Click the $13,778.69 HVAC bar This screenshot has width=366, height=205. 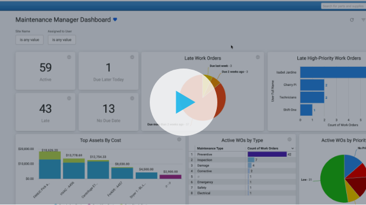[x=74, y=168]
